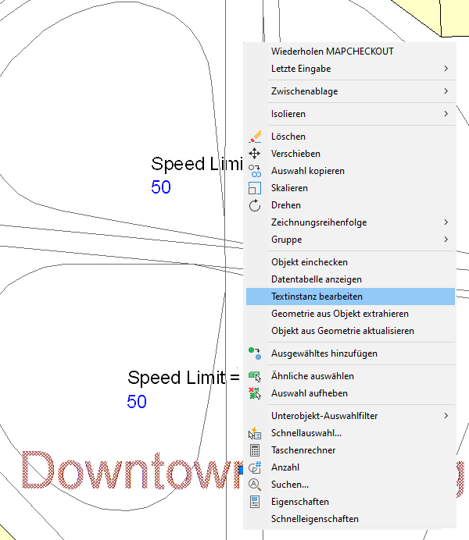Open the Letzte Eingabe menu entry
The width and height of the screenshot is (469, 540).
point(350,69)
